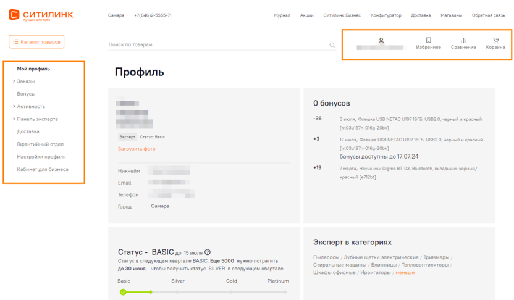
Task: Open the Корзина cart icon
Action: 495,41
